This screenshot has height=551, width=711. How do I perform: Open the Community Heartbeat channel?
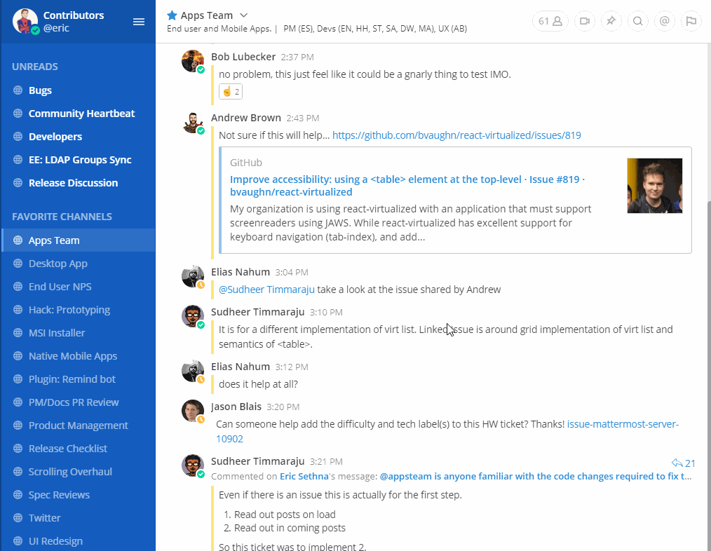click(x=78, y=114)
